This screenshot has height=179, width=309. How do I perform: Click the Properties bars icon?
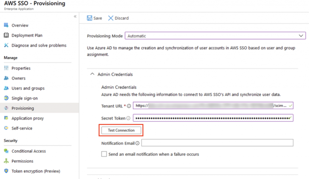[6, 68]
